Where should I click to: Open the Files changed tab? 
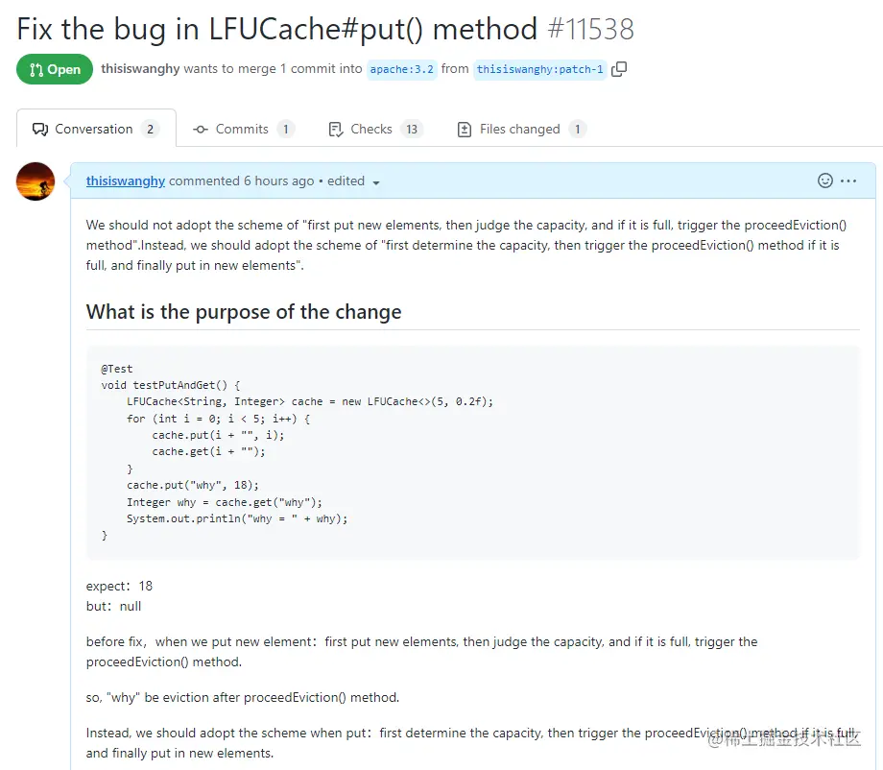[521, 129]
